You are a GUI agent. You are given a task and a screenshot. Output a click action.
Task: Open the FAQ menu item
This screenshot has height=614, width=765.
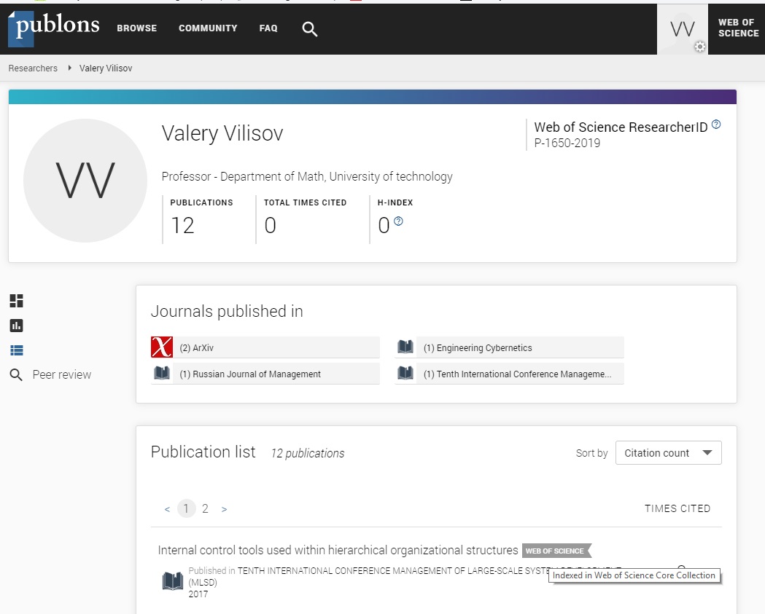tap(268, 28)
